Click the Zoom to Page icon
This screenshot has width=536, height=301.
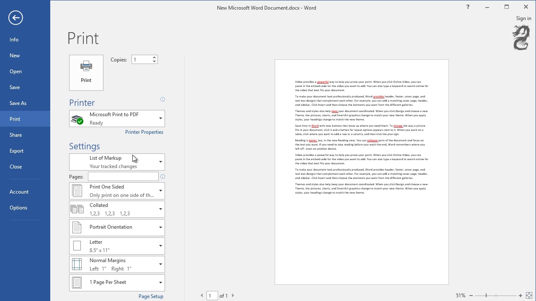(x=529, y=296)
